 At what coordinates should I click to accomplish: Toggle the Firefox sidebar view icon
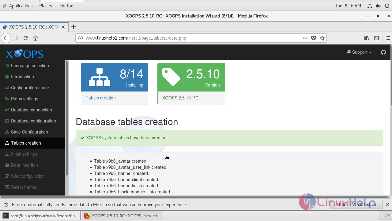tap(376, 38)
